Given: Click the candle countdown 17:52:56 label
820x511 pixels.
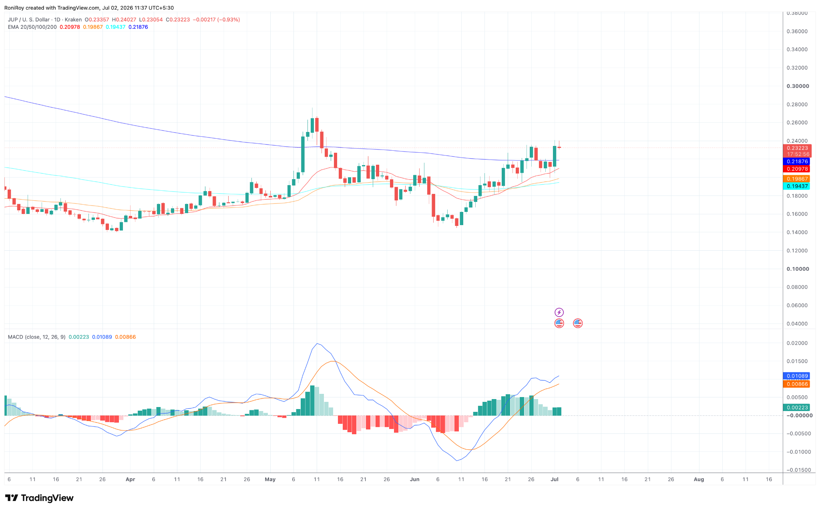Looking at the screenshot, I should click(x=797, y=154).
